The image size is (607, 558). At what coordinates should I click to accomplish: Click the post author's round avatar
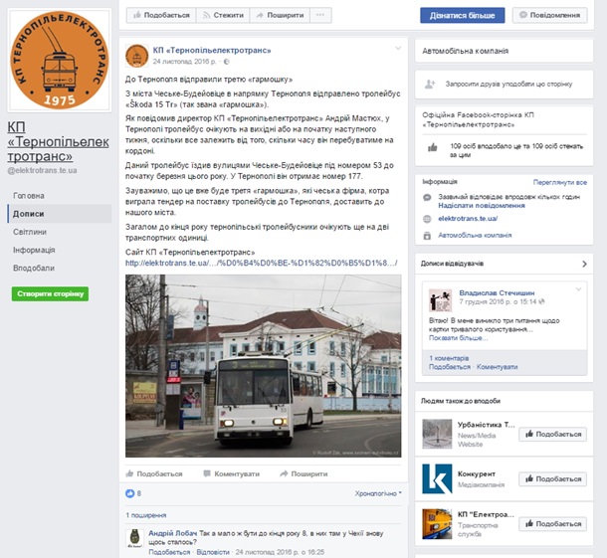point(136,56)
